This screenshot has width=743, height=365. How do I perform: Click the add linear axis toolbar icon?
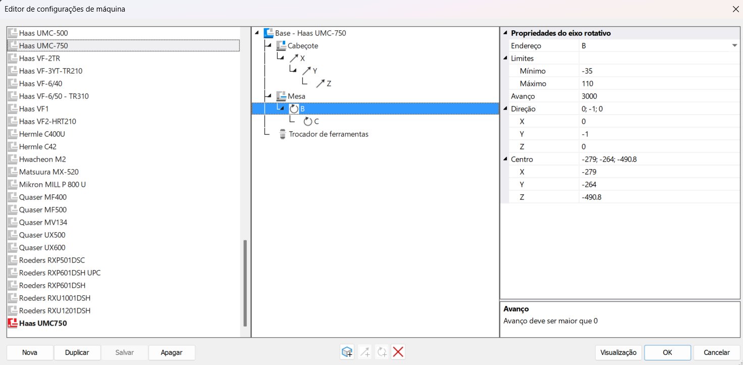pyautogui.click(x=364, y=352)
